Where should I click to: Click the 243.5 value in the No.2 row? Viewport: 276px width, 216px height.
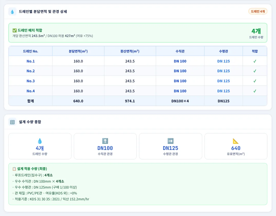point(130,71)
